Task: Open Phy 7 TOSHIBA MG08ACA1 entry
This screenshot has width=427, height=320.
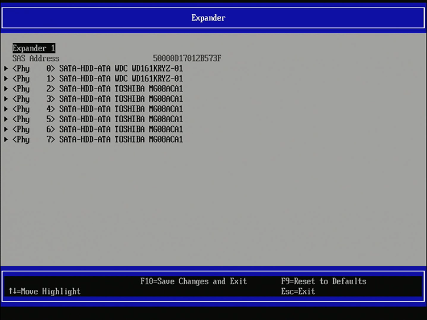Action: tap(97, 140)
